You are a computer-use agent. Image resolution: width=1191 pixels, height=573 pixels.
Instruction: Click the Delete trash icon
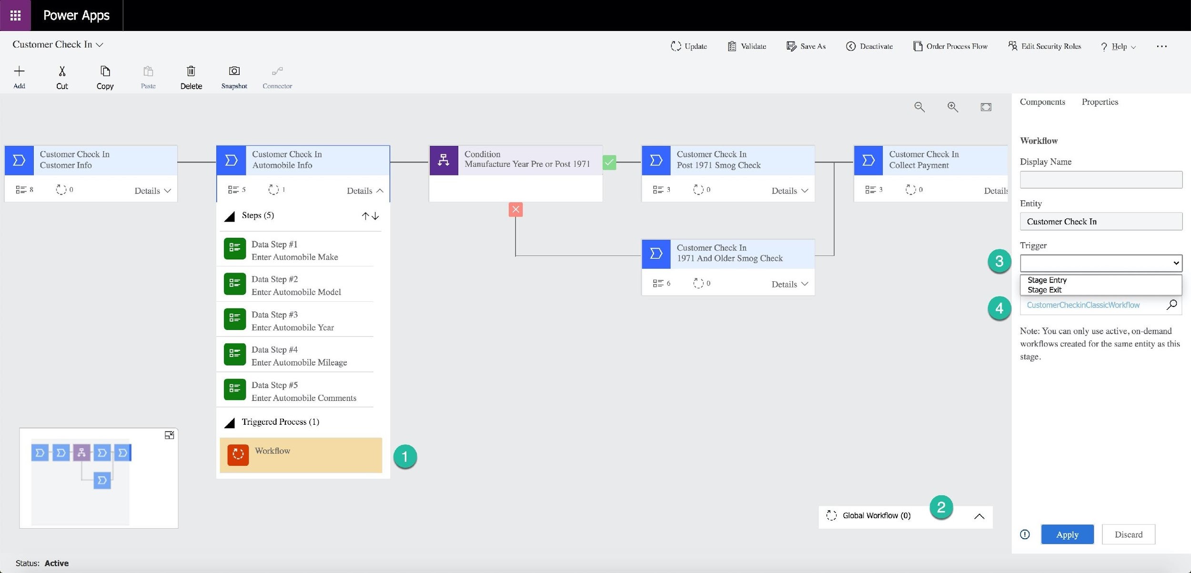coord(191,72)
